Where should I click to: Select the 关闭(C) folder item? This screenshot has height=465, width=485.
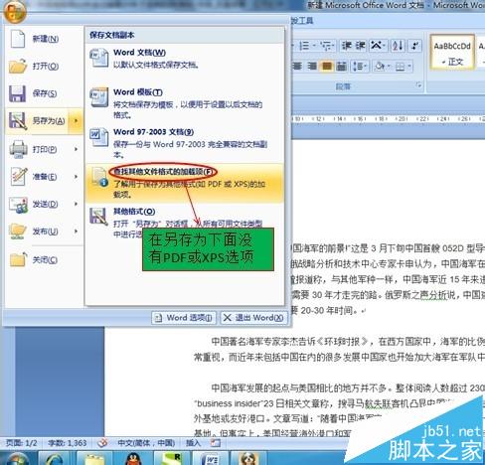click(45, 259)
